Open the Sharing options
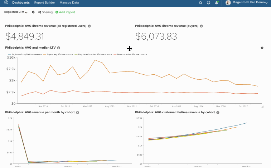271x168 pixels. [45, 12]
